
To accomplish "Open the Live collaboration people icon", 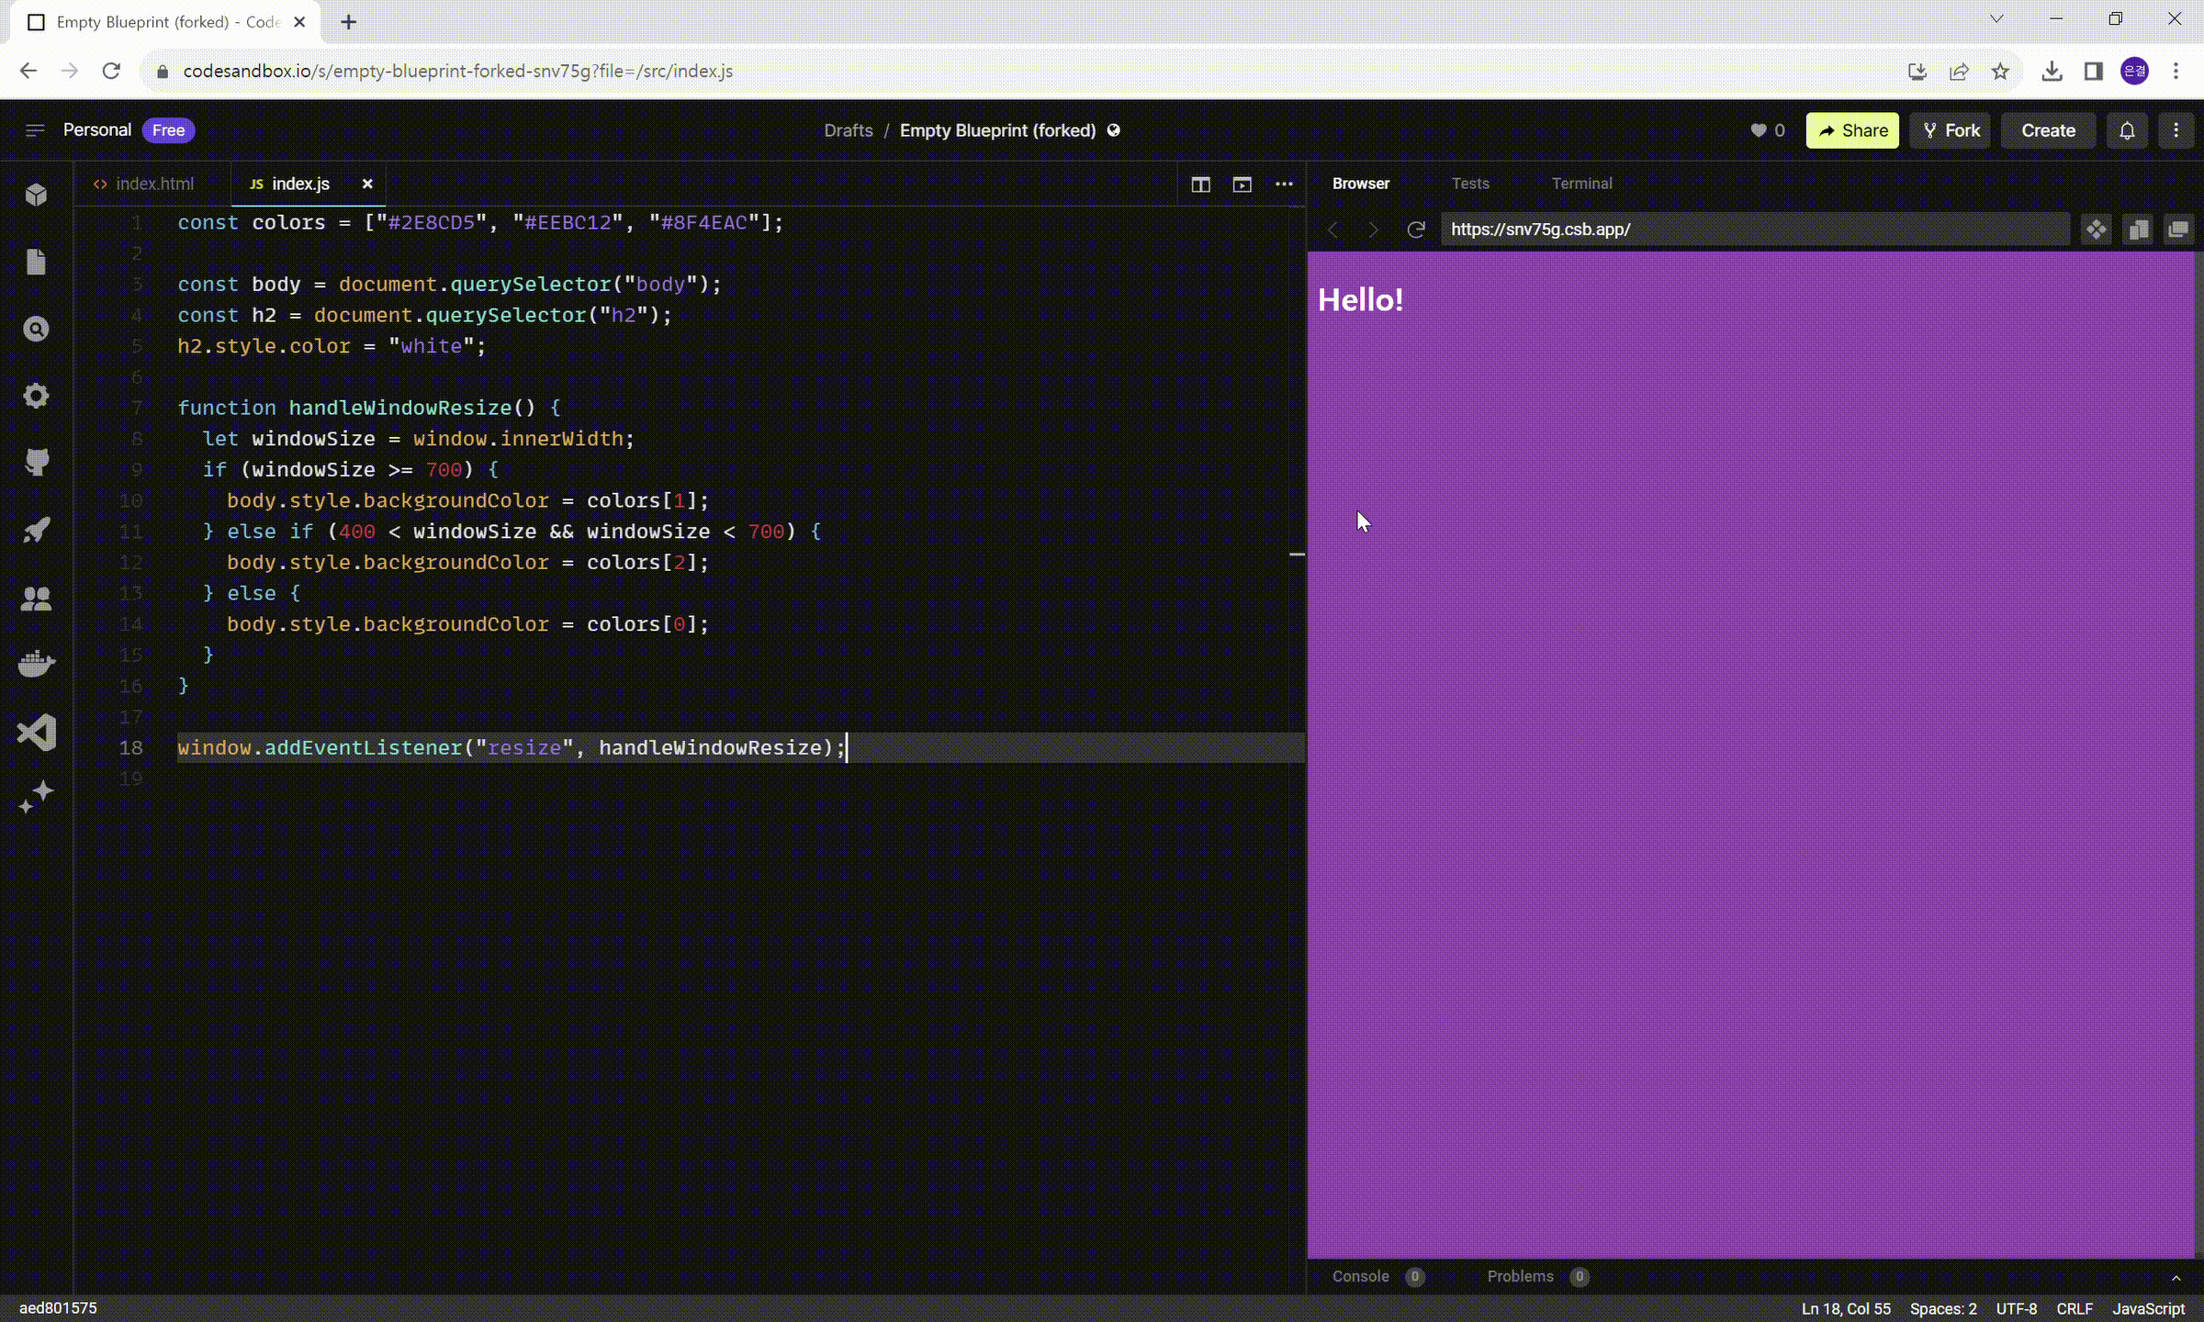I will click(36, 599).
